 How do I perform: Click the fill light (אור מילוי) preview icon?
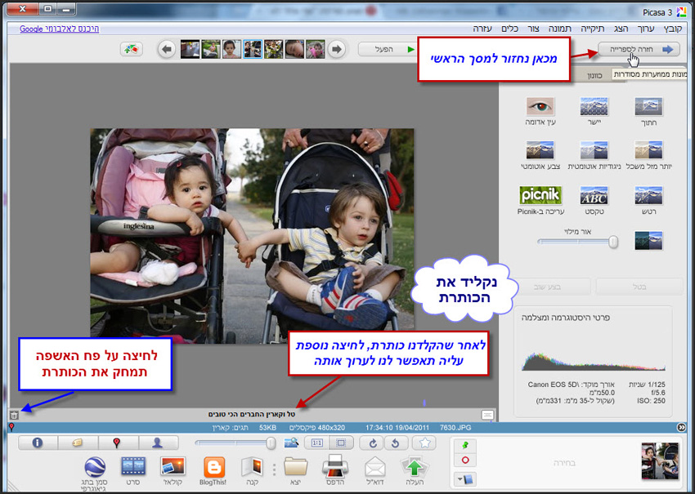click(x=648, y=240)
